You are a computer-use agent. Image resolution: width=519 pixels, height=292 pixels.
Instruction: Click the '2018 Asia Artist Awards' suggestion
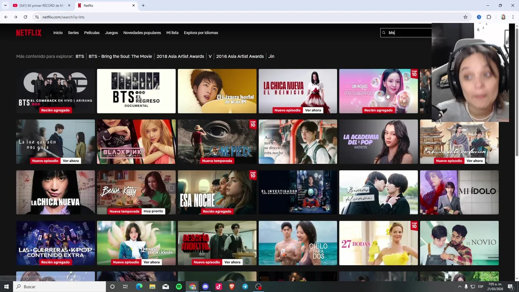click(180, 56)
